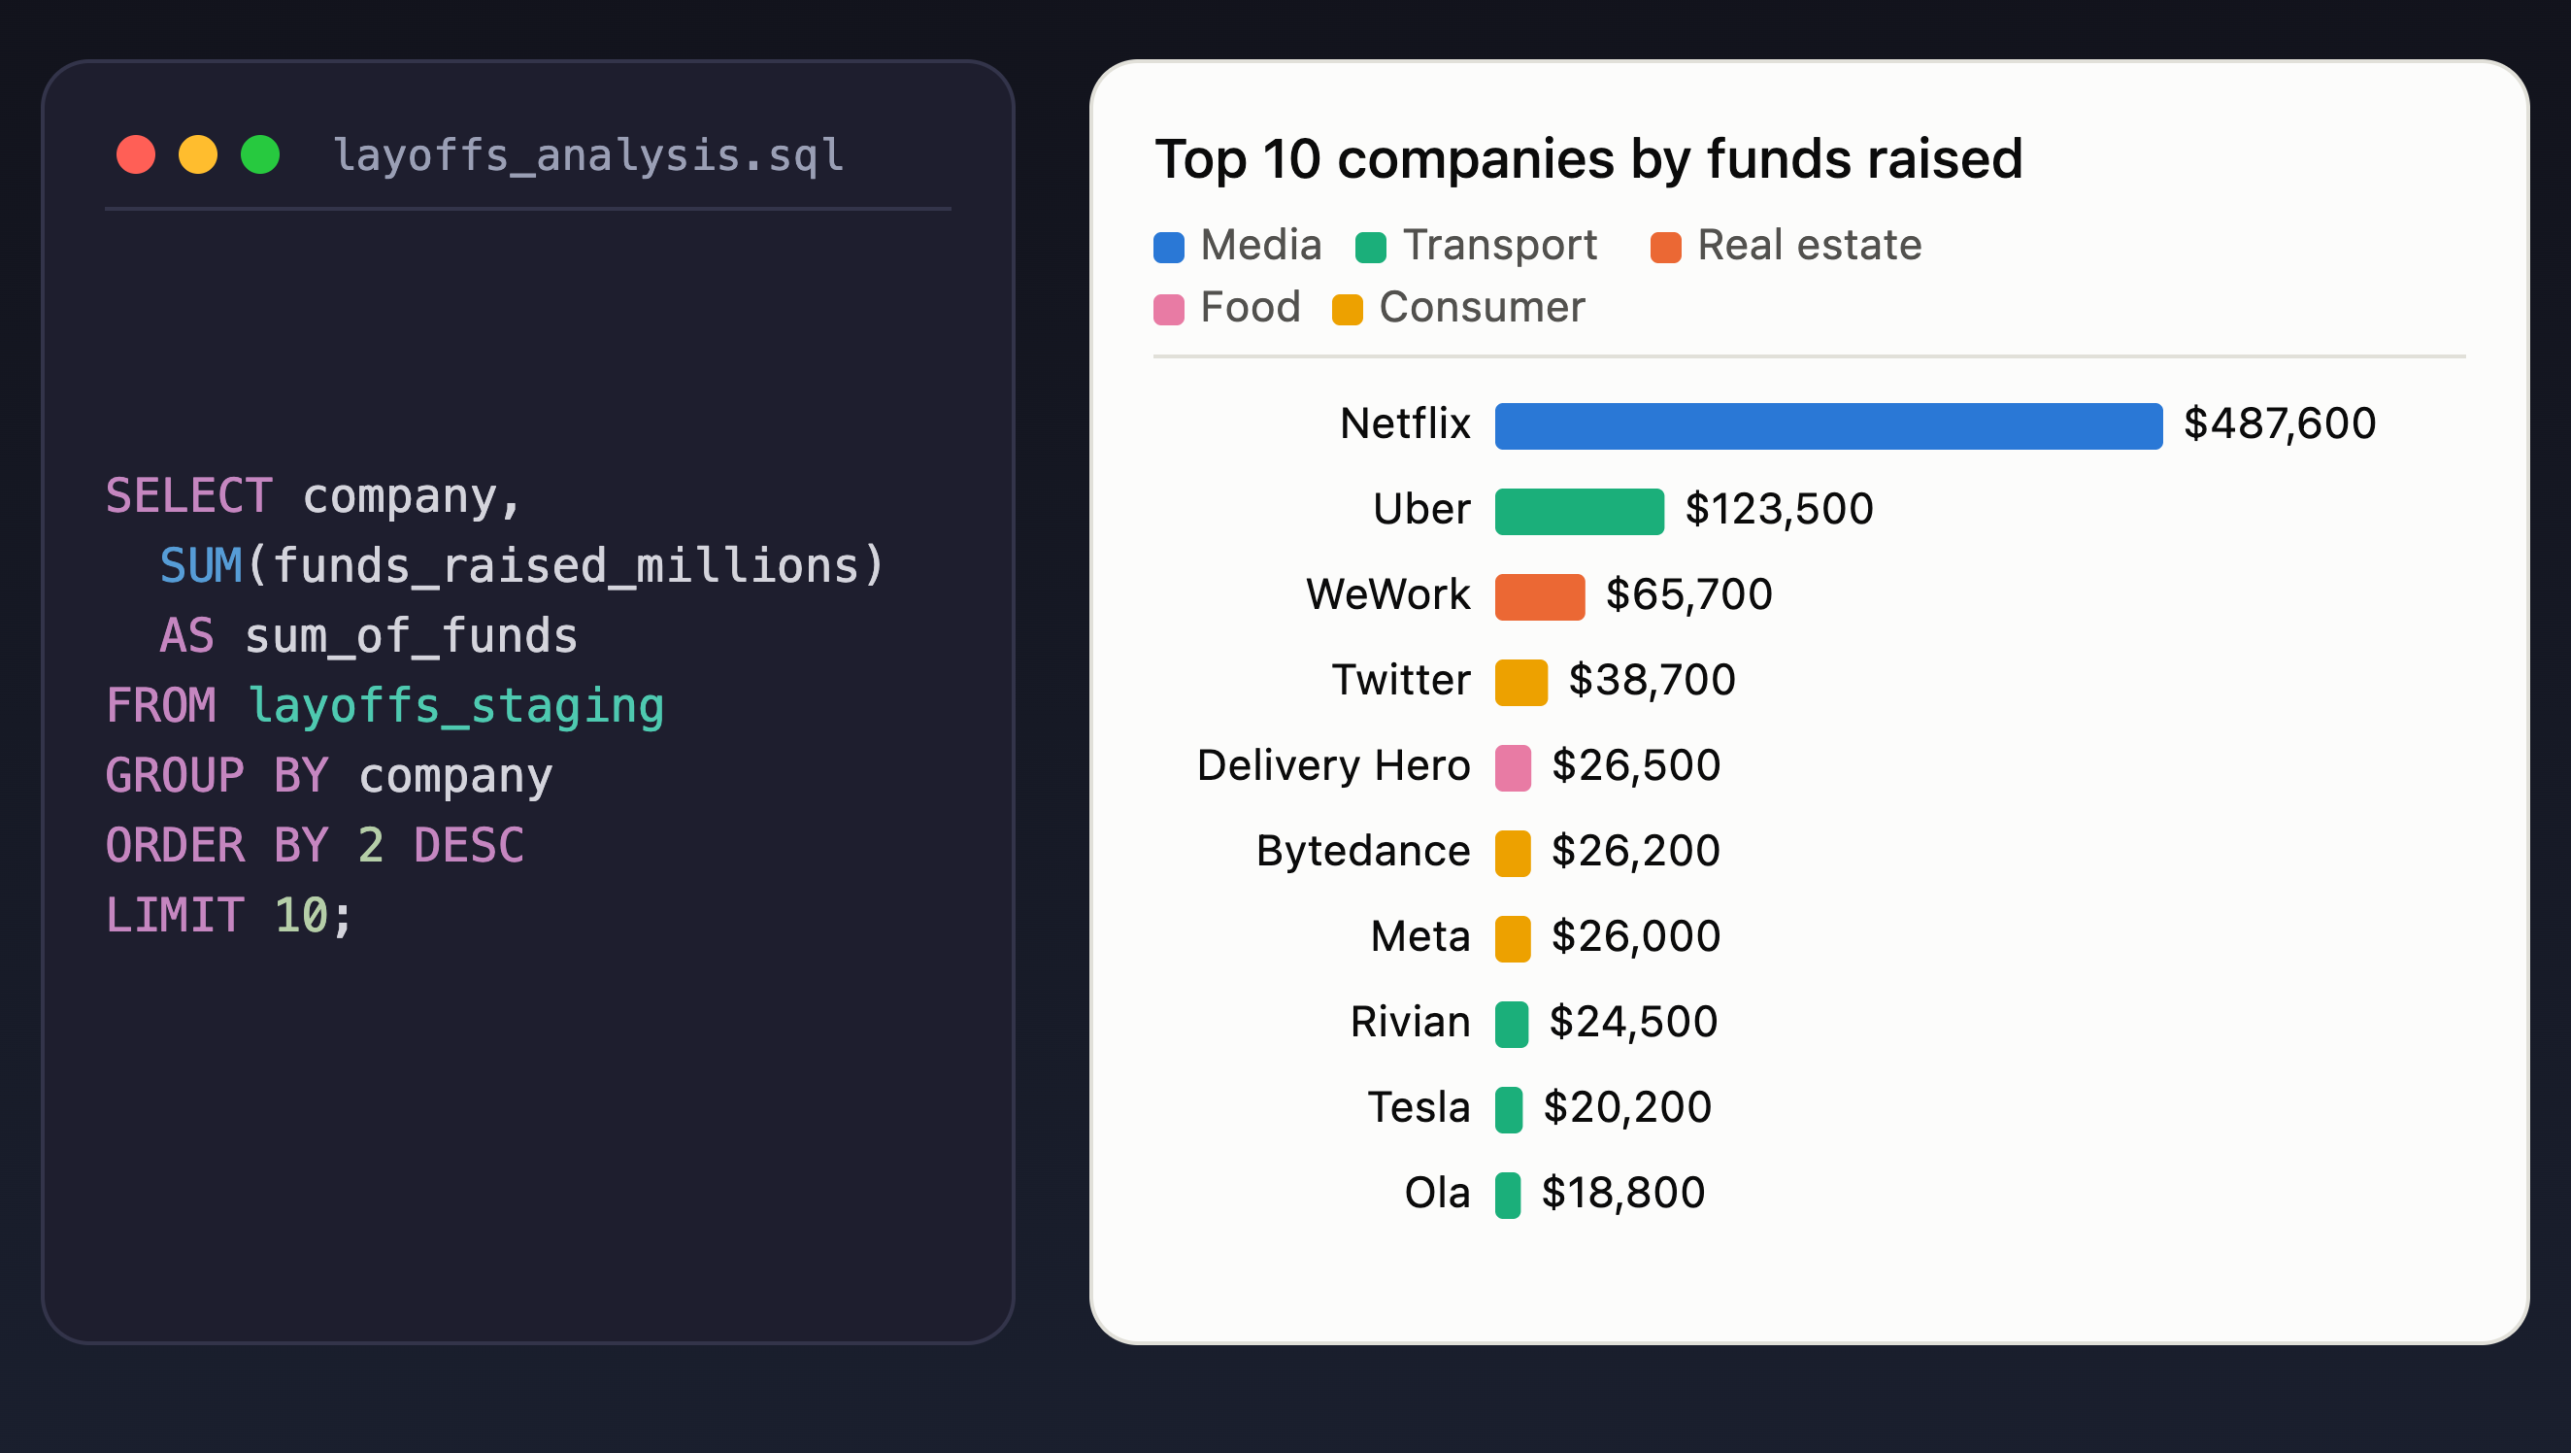Click the green Uber bar
This screenshot has height=1453, width=2571.
click(1579, 512)
